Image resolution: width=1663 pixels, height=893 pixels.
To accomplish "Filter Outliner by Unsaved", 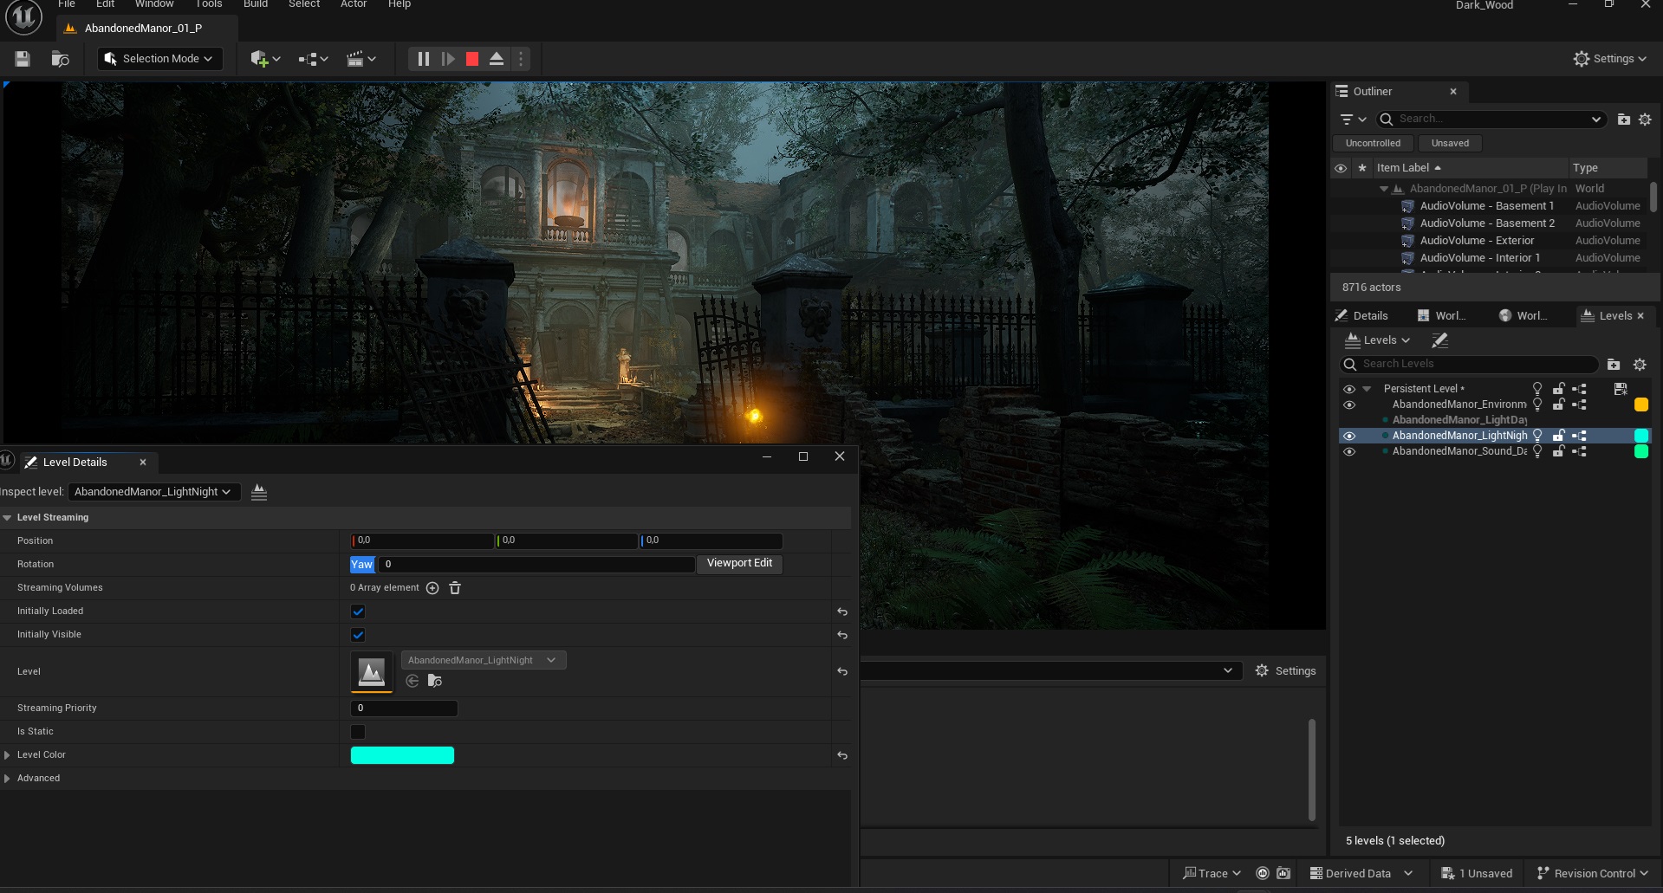I will [1450, 144].
